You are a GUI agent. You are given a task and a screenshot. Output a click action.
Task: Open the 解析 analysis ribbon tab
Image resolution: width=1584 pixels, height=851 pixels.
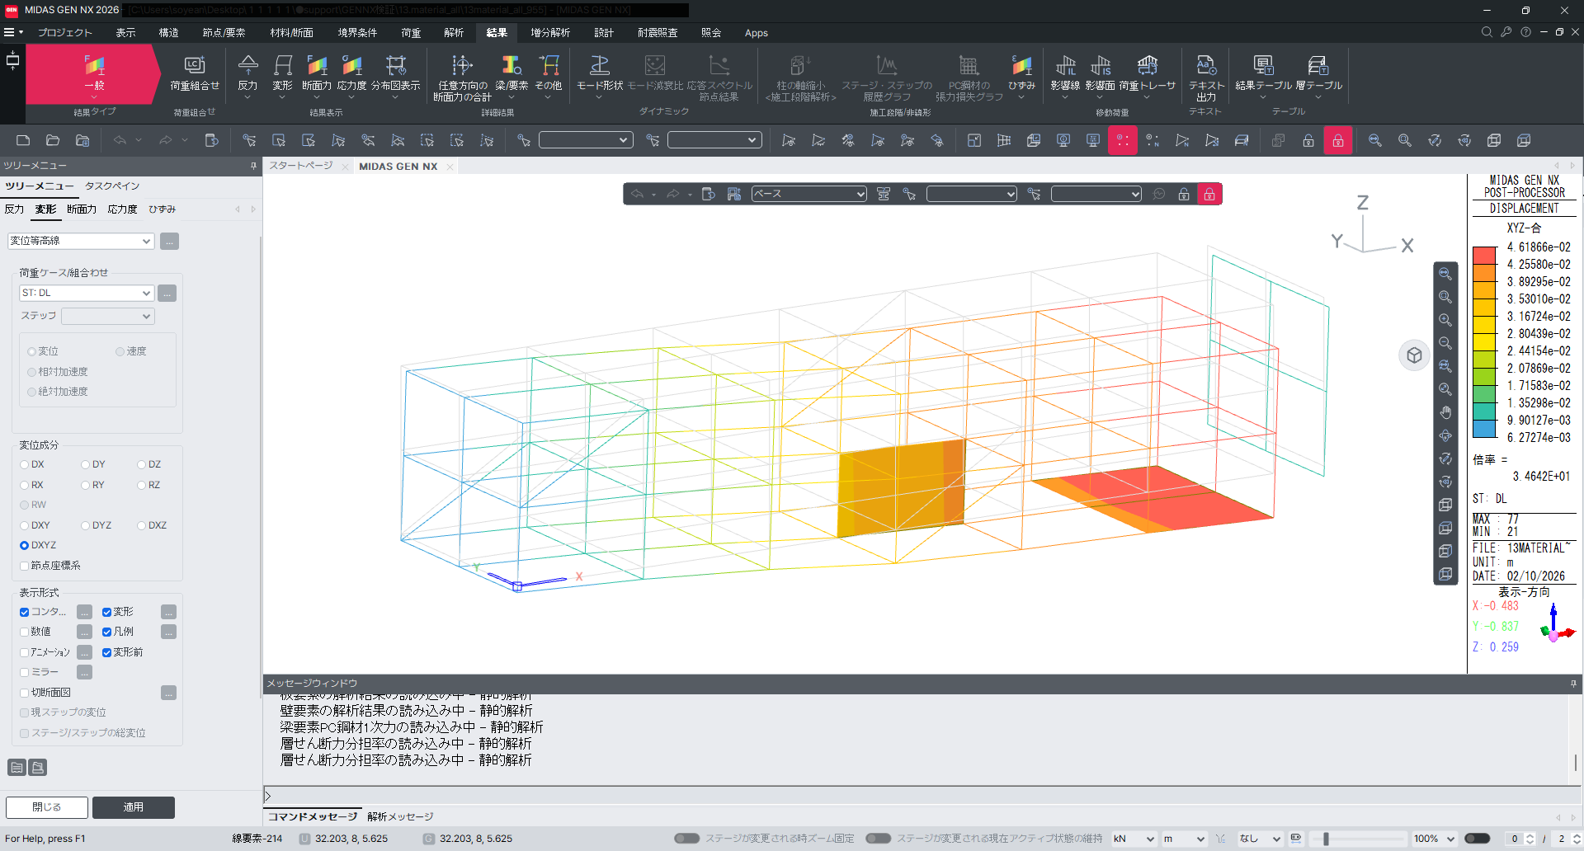click(x=454, y=33)
